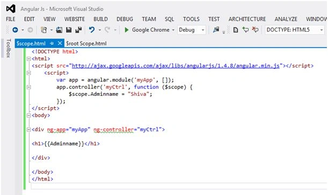Click the ng-controller attribute text
Image resolution: width=328 pixels, height=195 pixels.
point(113,130)
